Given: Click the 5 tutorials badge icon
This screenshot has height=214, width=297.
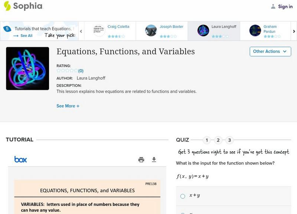Looking at the screenshot, I should pos(7,29).
